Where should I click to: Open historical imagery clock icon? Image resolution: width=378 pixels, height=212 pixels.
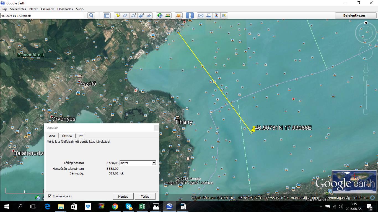click(x=160, y=15)
